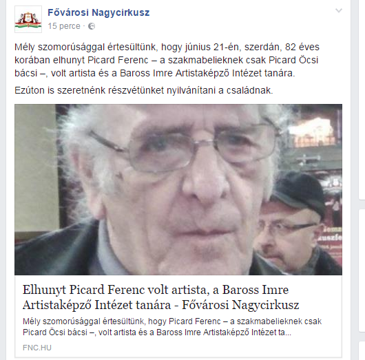The image size is (365, 360).
Task: Click the sentence 'Ezúton is szeretnénk részvétünket nyilvánítani'
Action: (x=144, y=90)
